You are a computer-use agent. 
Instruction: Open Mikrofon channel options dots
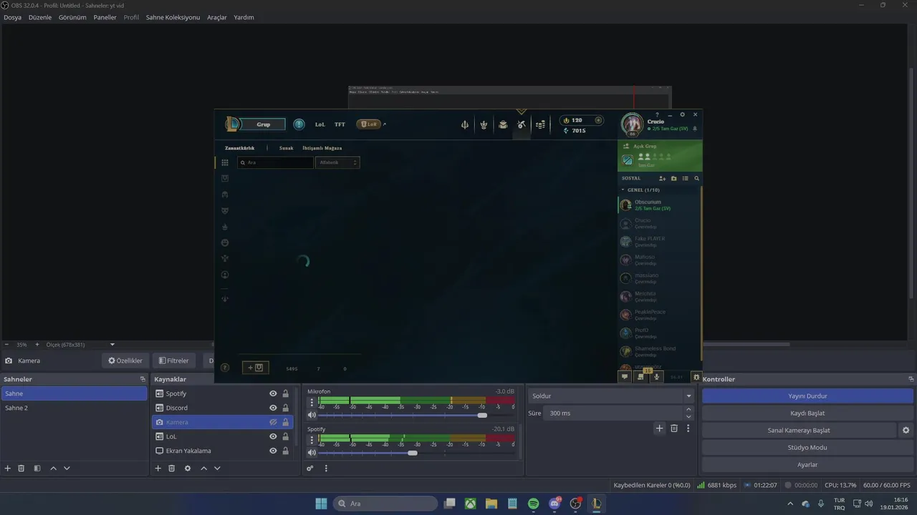coord(312,402)
